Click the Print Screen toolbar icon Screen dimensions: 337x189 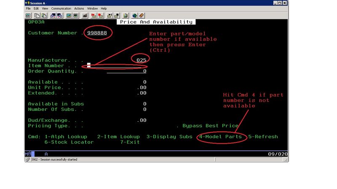click(x=28, y=16)
